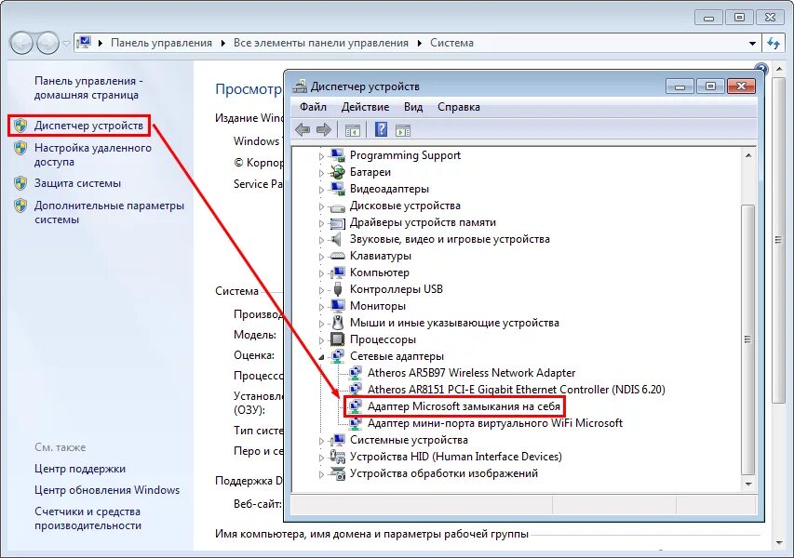Click the Мониторы monitor icon
The image size is (794, 558).
(337, 306)
